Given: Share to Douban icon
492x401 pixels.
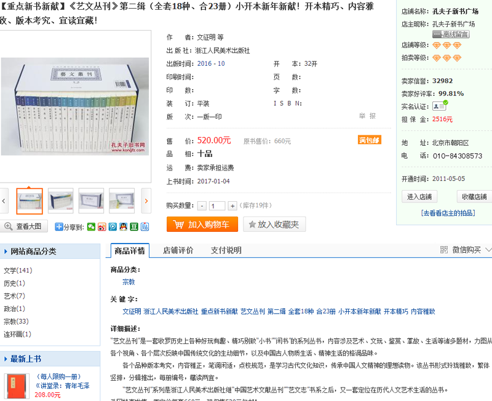Looking at the screenshot, I should click(134, 226).
